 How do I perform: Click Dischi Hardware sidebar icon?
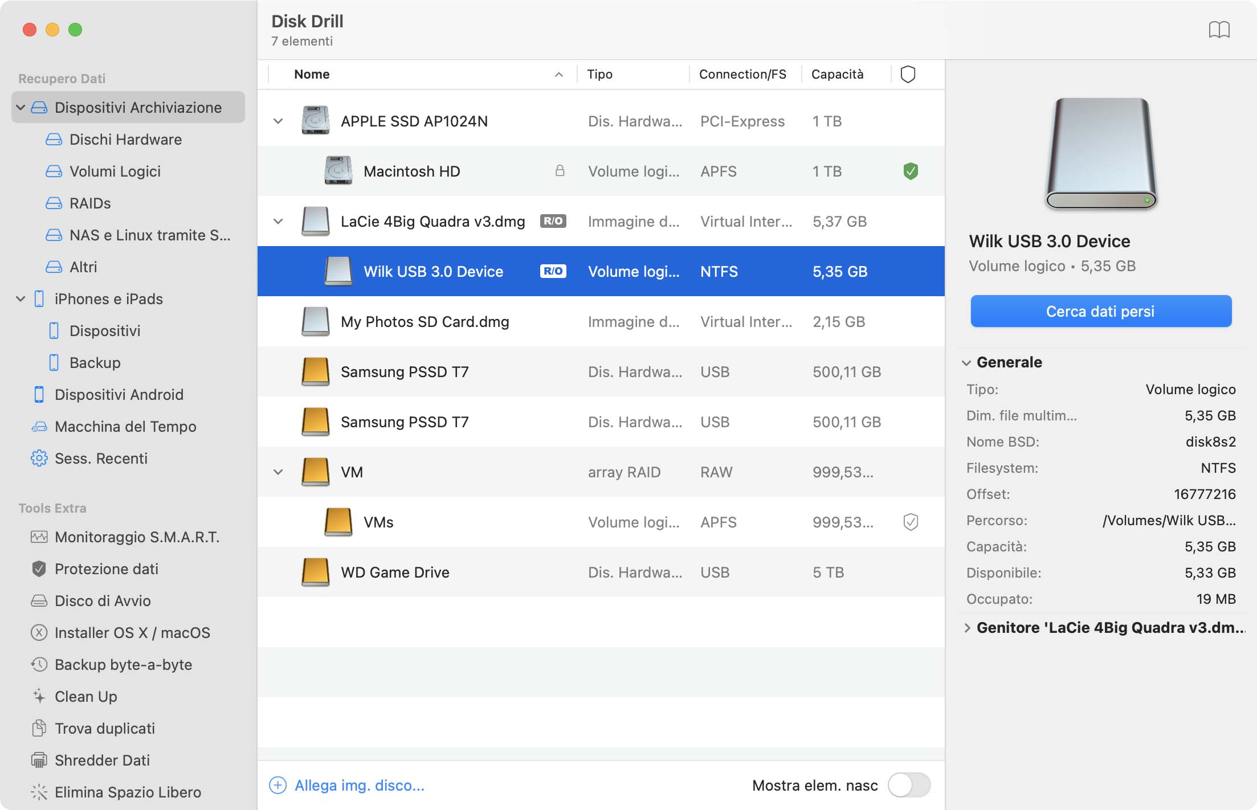coord(54,140)
